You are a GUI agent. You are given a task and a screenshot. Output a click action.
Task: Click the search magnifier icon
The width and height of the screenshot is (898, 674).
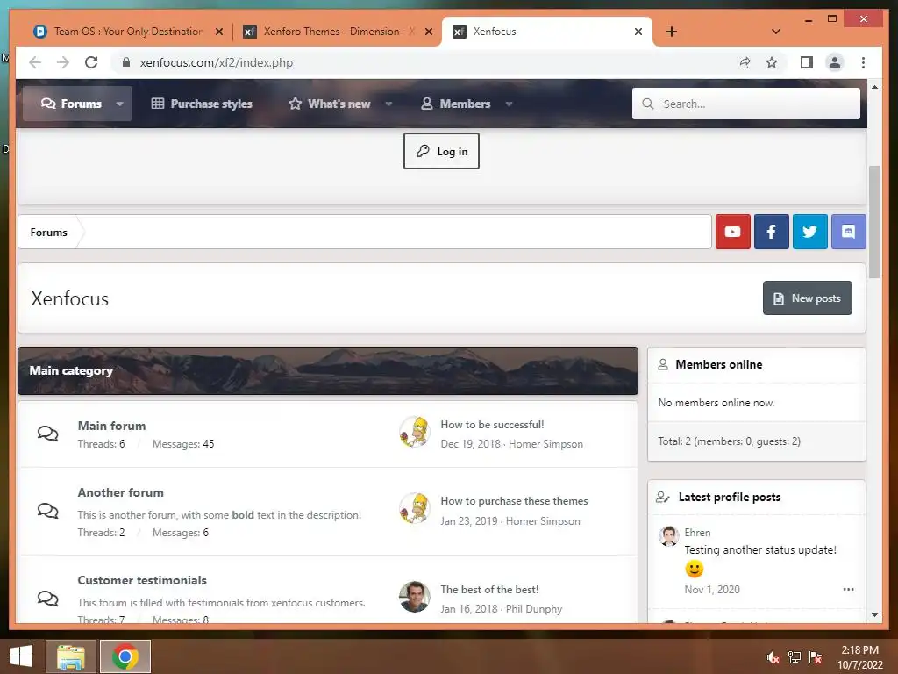tap(648, 104)
